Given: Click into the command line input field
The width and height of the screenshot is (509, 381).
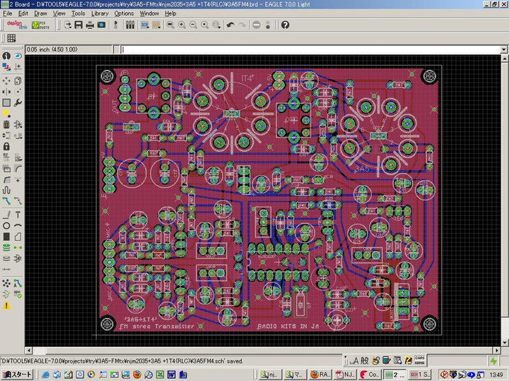Looking at the screenshot, I should point(311,50).
